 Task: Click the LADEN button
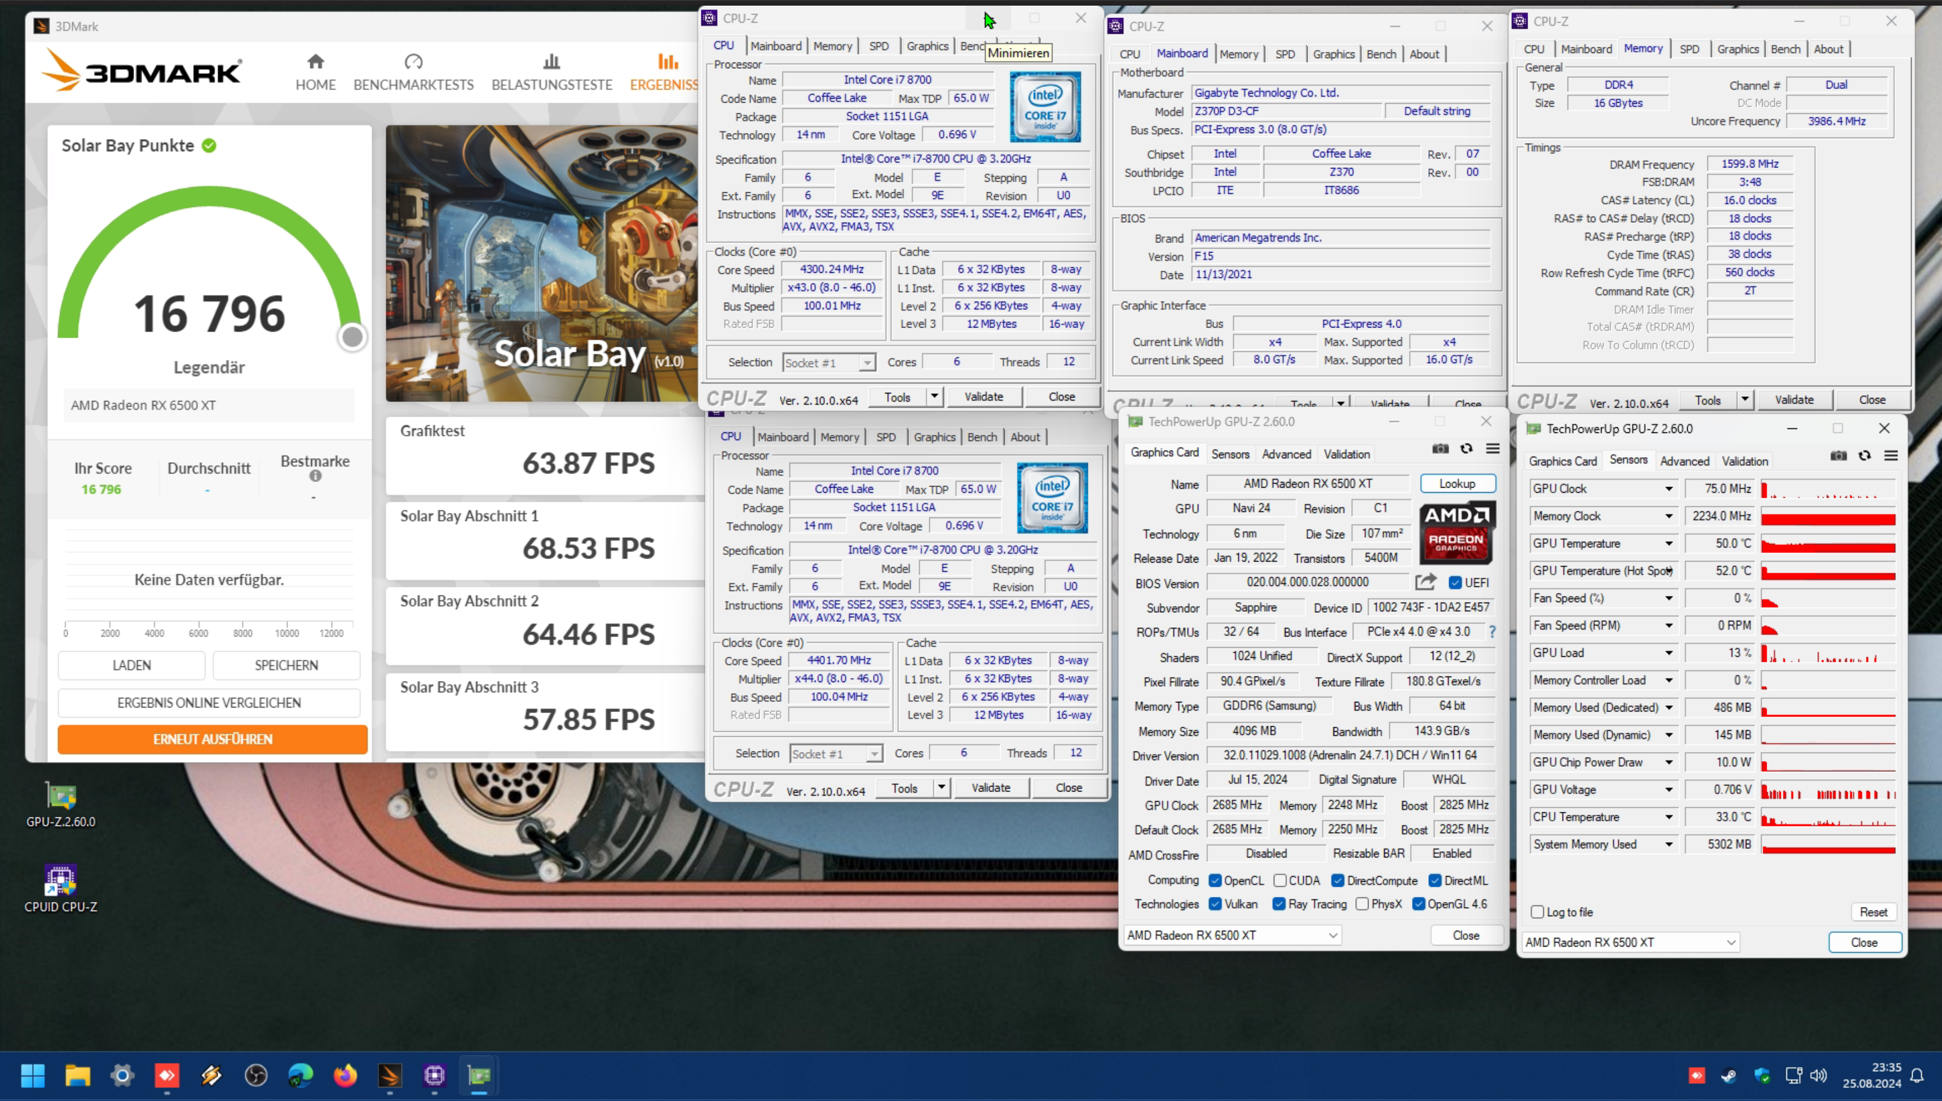click(131, 665)
